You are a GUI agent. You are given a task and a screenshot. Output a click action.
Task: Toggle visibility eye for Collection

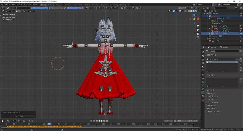241,13
